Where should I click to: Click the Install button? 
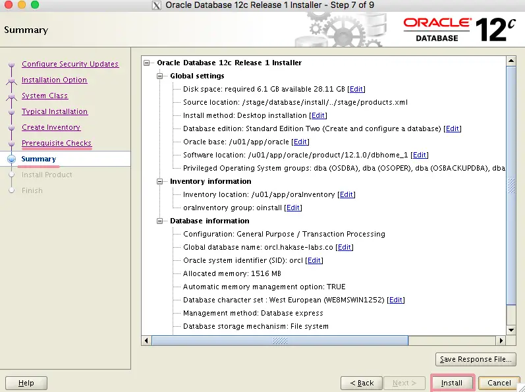point(452,383)
